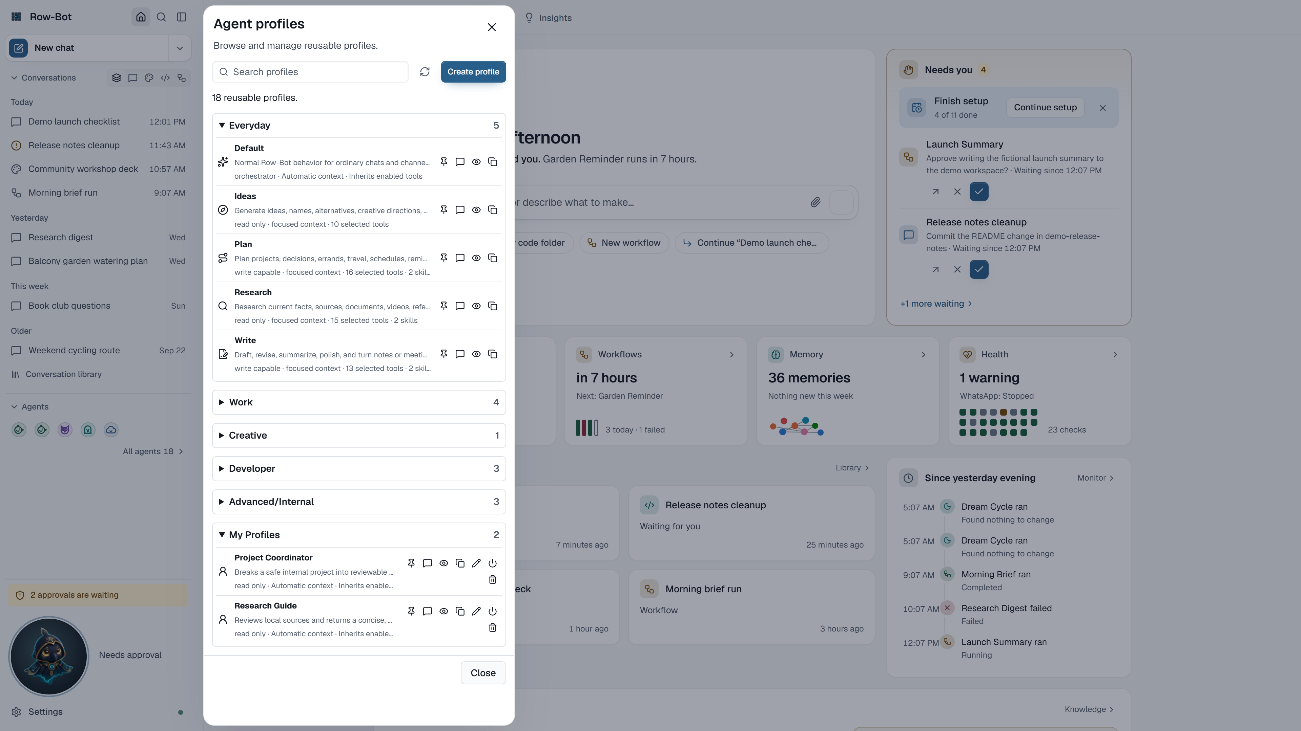
Task: Collapse the My Profiles group
Action: point(358,535)
